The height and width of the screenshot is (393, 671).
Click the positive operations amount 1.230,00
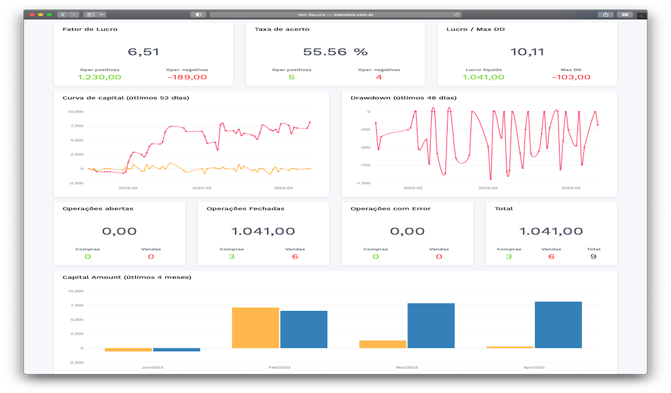(x=100, y=77)
